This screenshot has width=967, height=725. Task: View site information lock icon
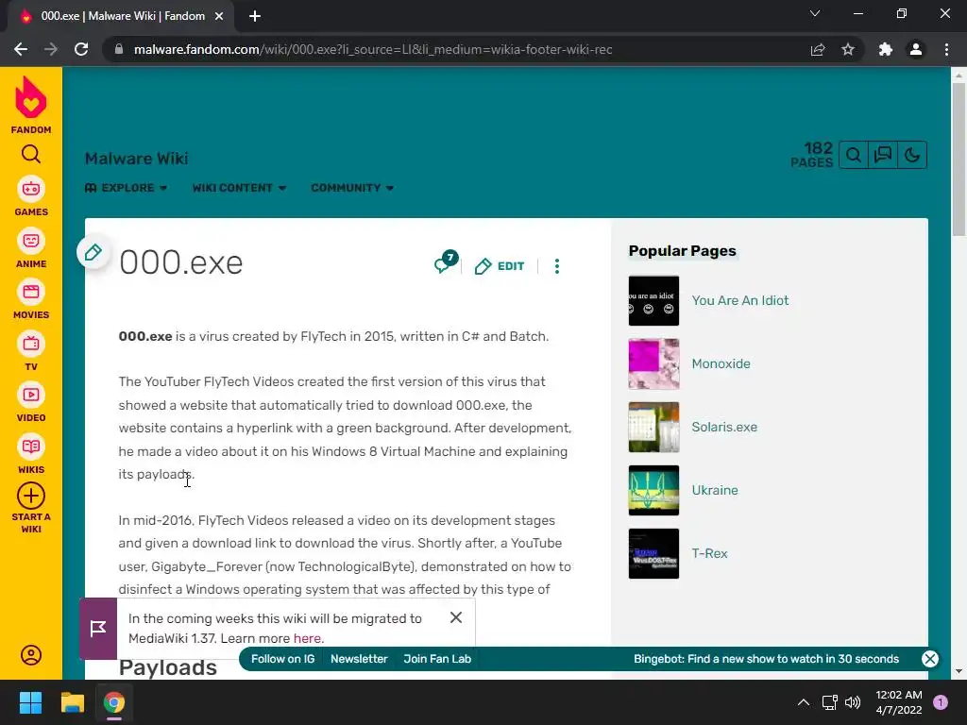(119, 49)
